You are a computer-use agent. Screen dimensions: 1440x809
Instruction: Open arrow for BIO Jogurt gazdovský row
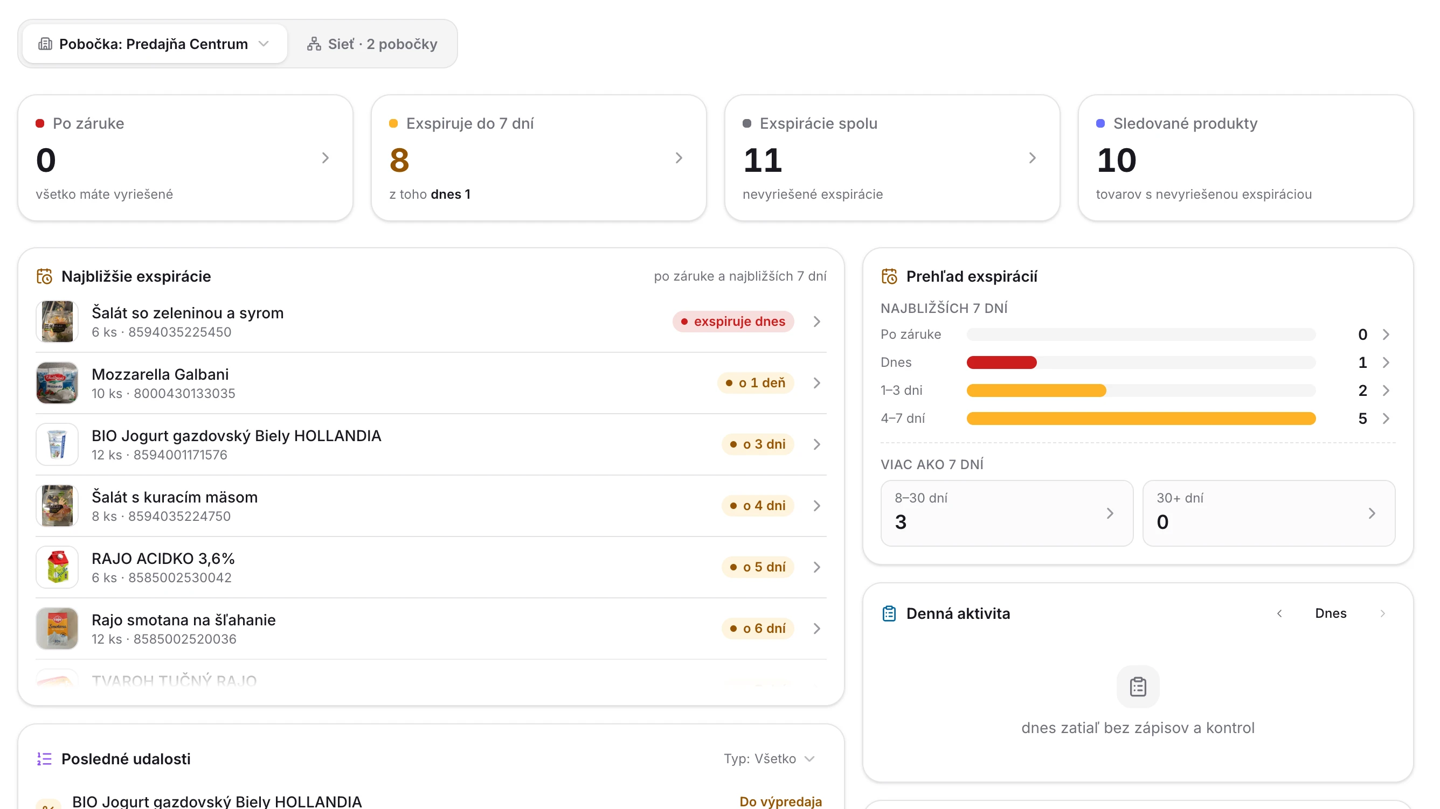tap(816, 444)
